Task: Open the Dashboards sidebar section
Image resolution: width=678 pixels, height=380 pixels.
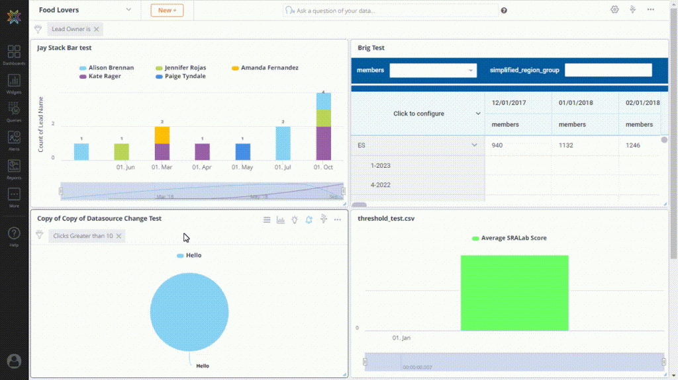Action: (x=14, y=55)
